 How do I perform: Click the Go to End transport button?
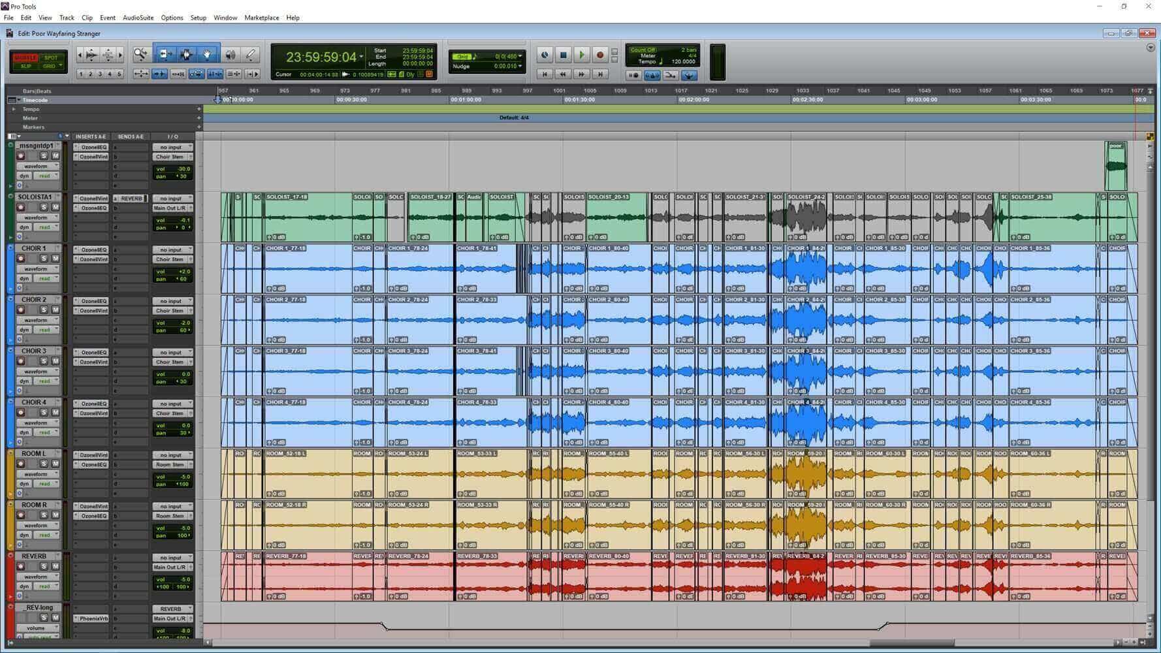[600, 74]
